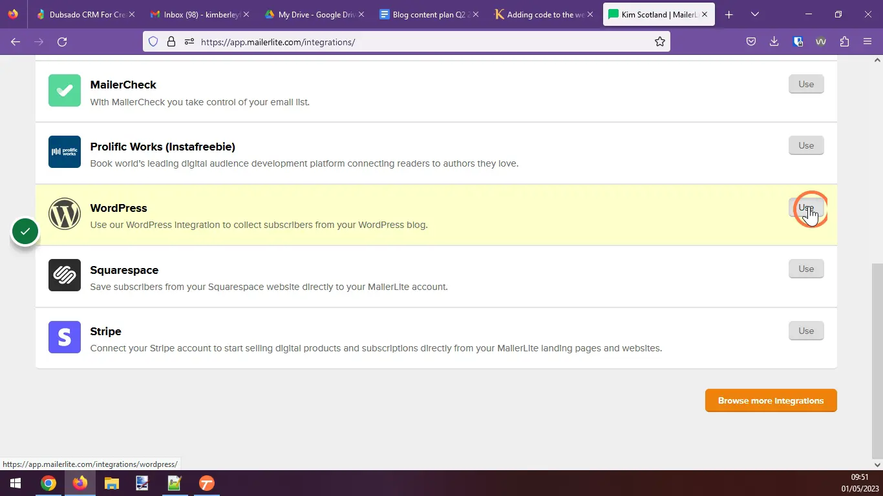The width and height of the screenshot is (883, 496).
Task: Close the Dubsado CRM tab
Action: click(133, 14)
